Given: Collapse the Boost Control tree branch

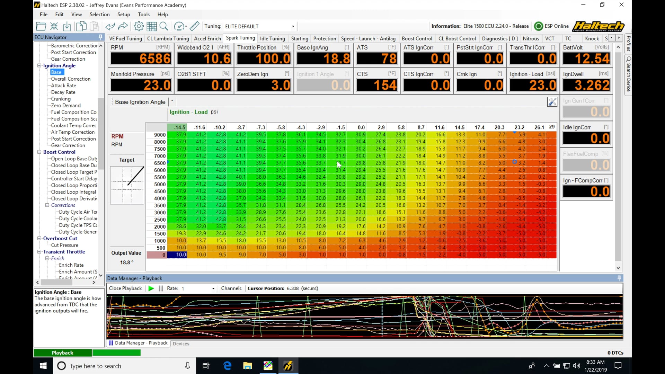Looking at the screenshot, I should 40,152.
